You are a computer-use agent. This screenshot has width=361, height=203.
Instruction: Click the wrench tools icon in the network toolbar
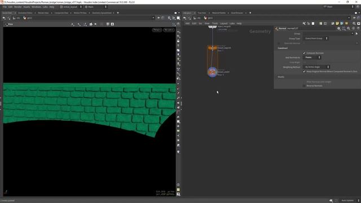point(304,24)
